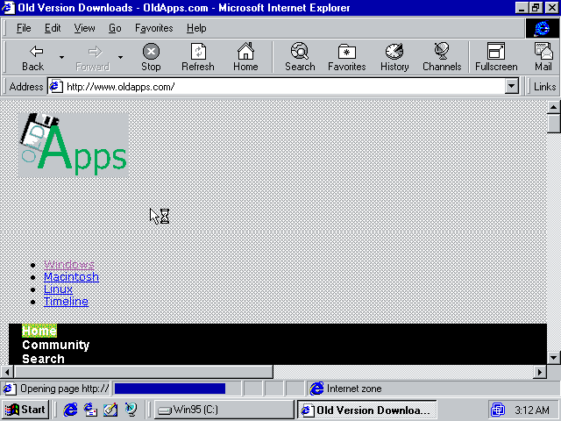
Task: Stop the page from loading
Action: coord(151,57)
